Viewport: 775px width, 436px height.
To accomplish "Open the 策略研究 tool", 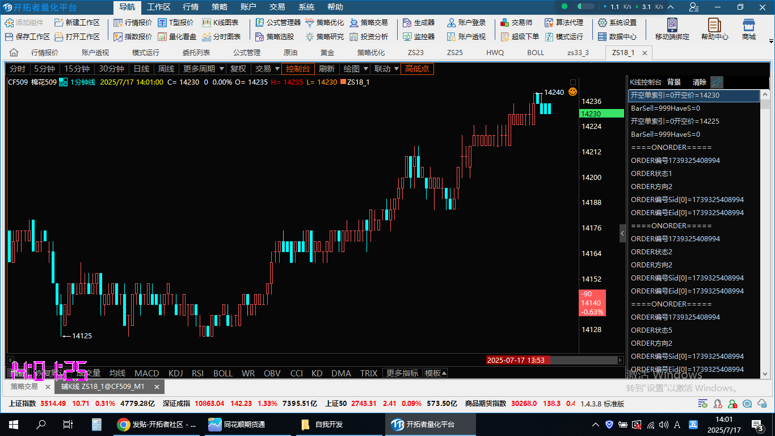I will [325, 37].
